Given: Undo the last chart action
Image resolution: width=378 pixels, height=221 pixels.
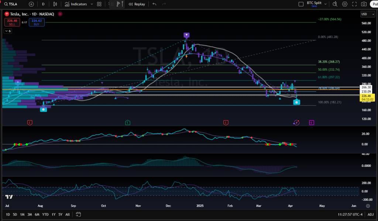Looking at the screenshot, I should click(155, 4).
